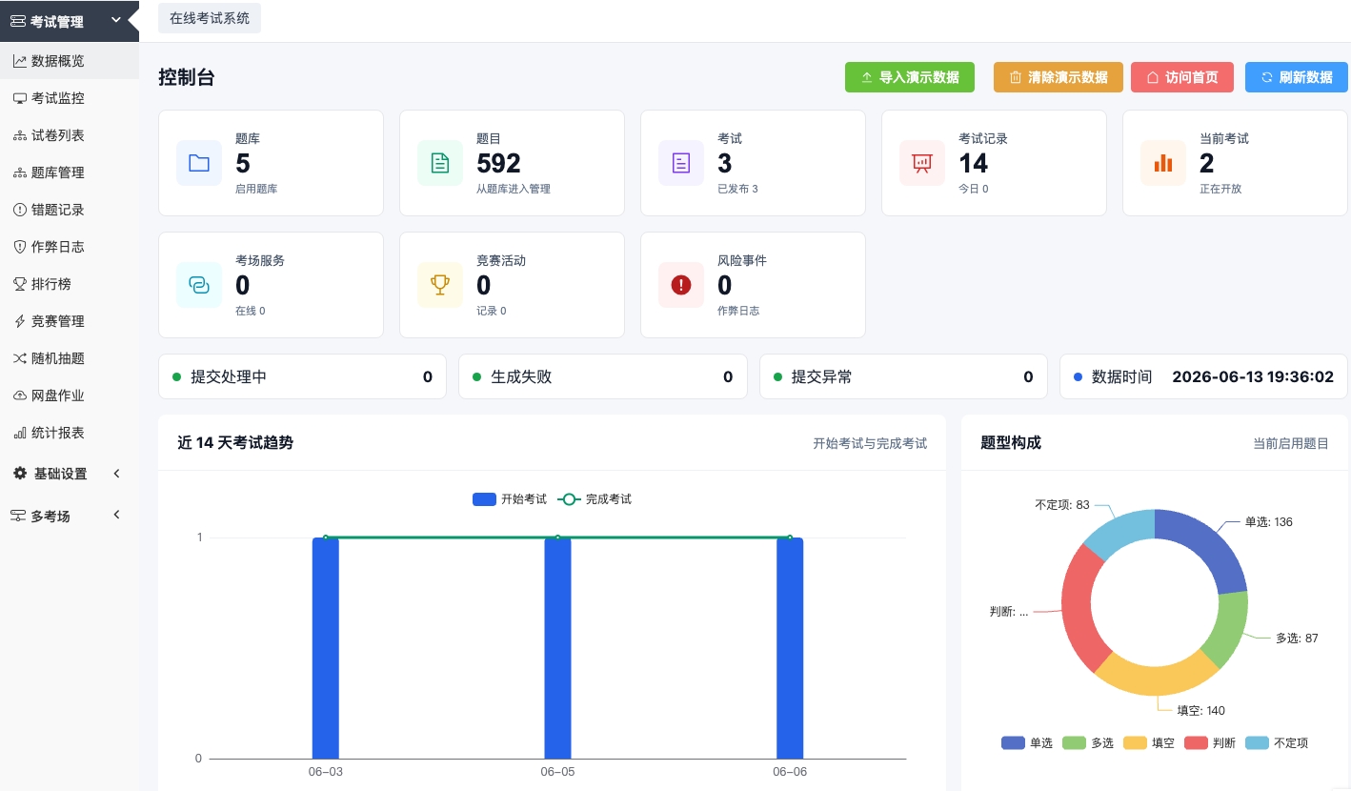Click the presentation icon on 考试记录 card
Screen dimensions: 1351x791
click(x=922, y=163)
